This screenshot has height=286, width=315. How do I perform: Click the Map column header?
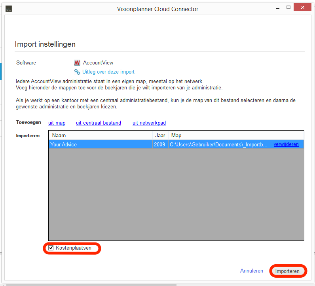tap(220, 135)
